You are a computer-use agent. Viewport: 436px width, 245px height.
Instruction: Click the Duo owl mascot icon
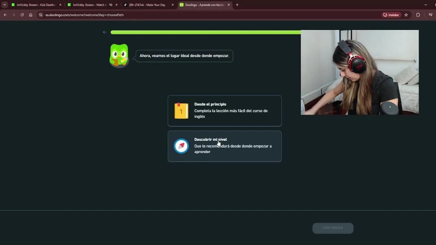tap(119, 56)
